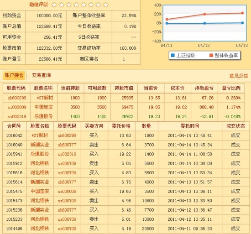This screenshot has height=234, width=251.
Task: Click the 股票市值 value 122332.00元
Action: (49, 48)
